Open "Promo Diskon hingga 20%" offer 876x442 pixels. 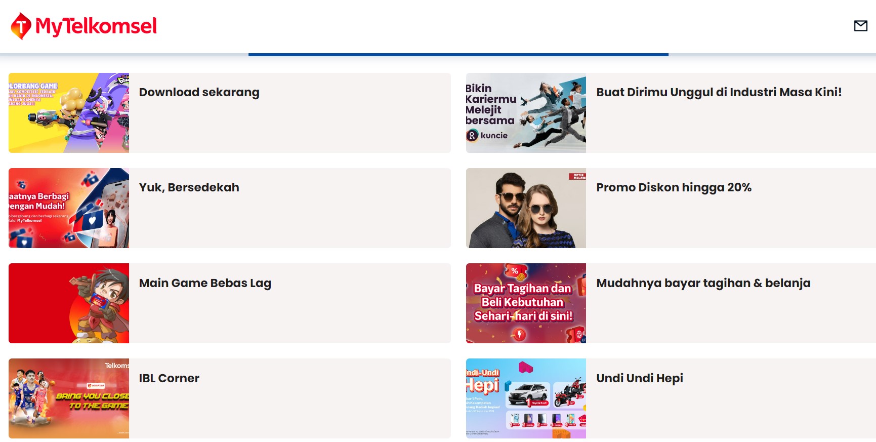674,187
